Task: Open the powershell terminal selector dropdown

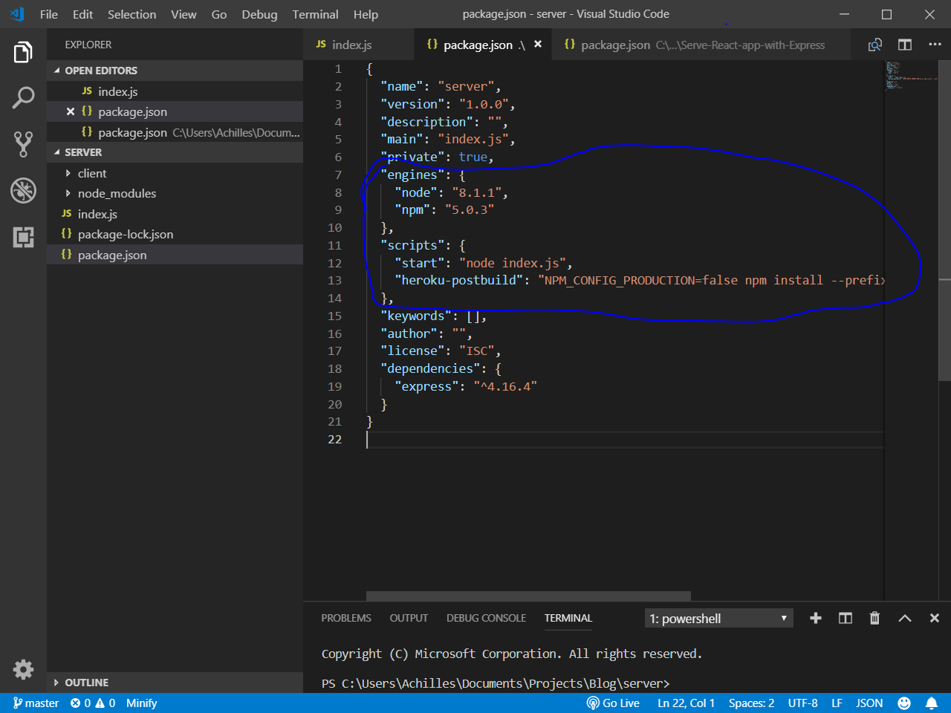Action: pyautogui.click(x=719, y=618)
